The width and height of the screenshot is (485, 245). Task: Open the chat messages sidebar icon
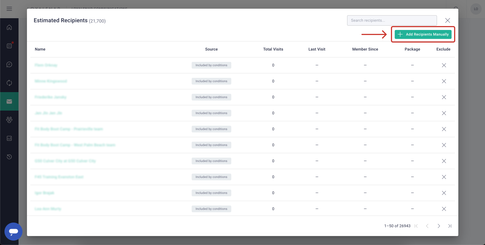(x=9, y=65)
